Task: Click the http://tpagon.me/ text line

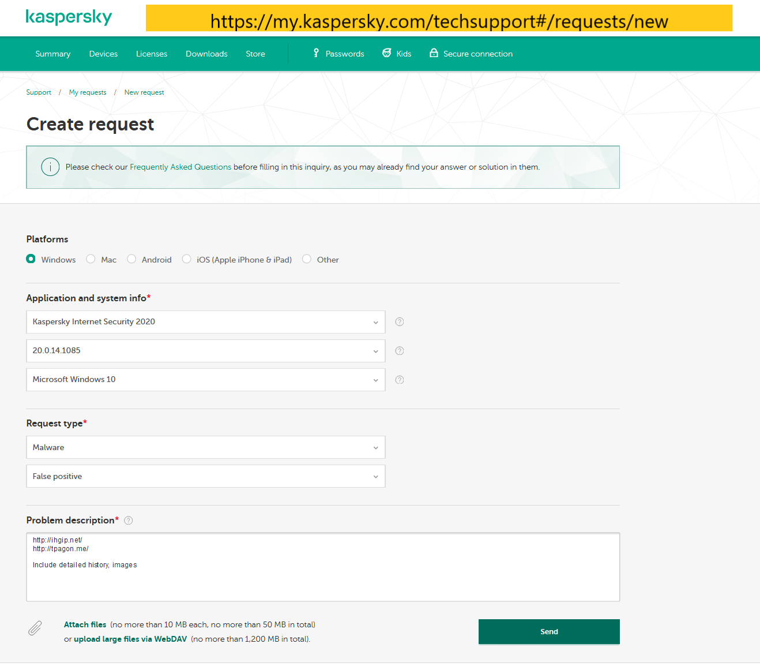Action: coord(61,549)
